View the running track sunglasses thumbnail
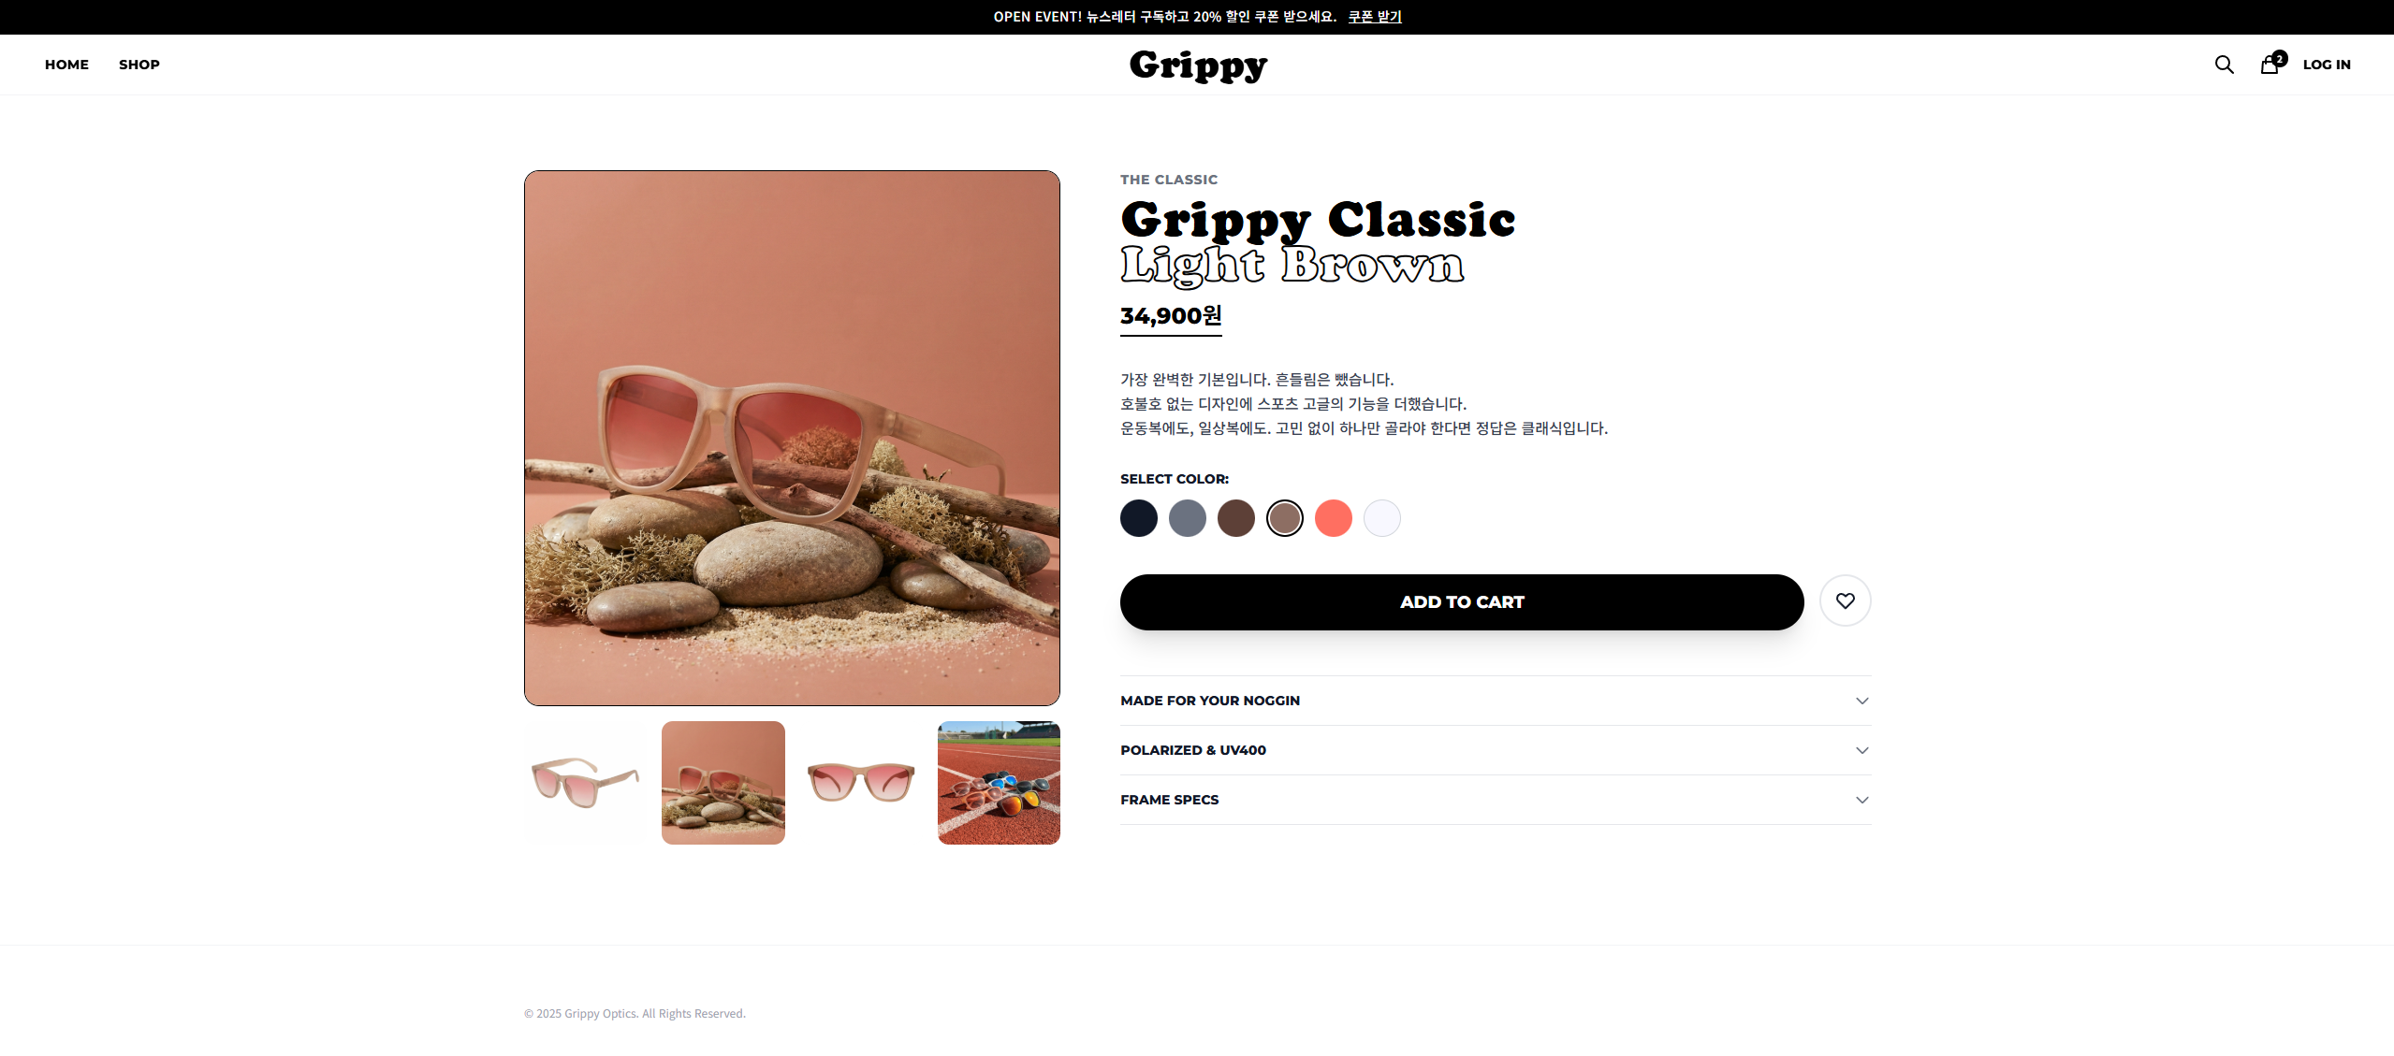 999,783
